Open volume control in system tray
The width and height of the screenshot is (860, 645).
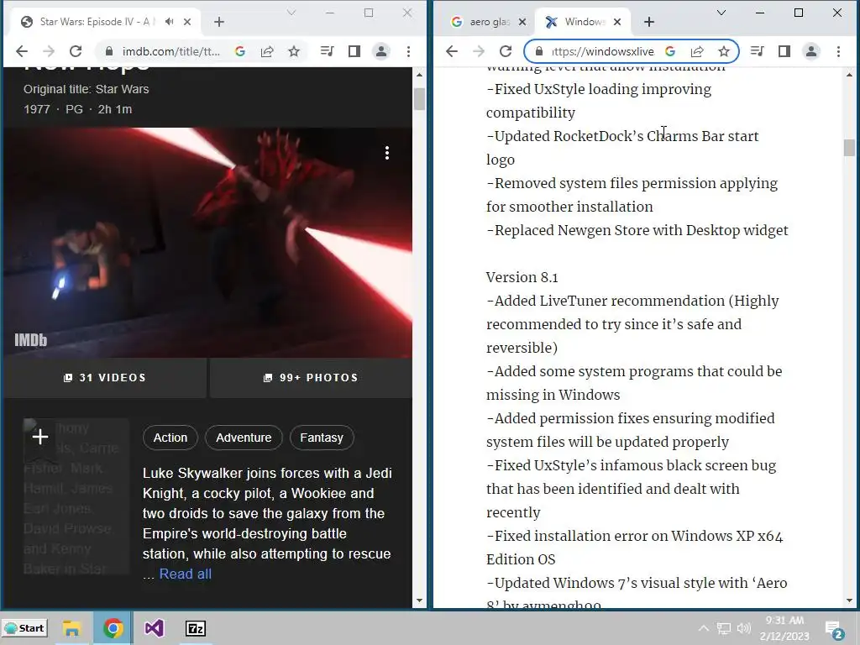[x=744, y=628]
